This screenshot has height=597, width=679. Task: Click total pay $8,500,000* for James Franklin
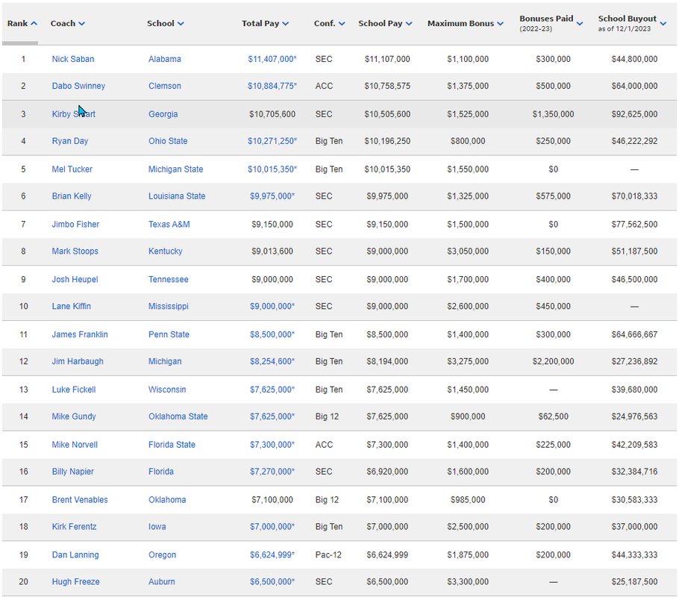(x=272, y=334)
